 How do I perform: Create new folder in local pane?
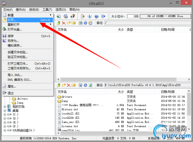click(64, 85)
